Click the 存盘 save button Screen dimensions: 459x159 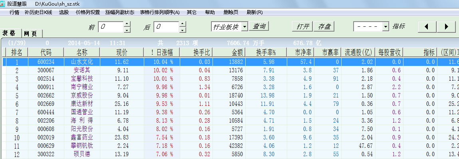tap(324, 26)
